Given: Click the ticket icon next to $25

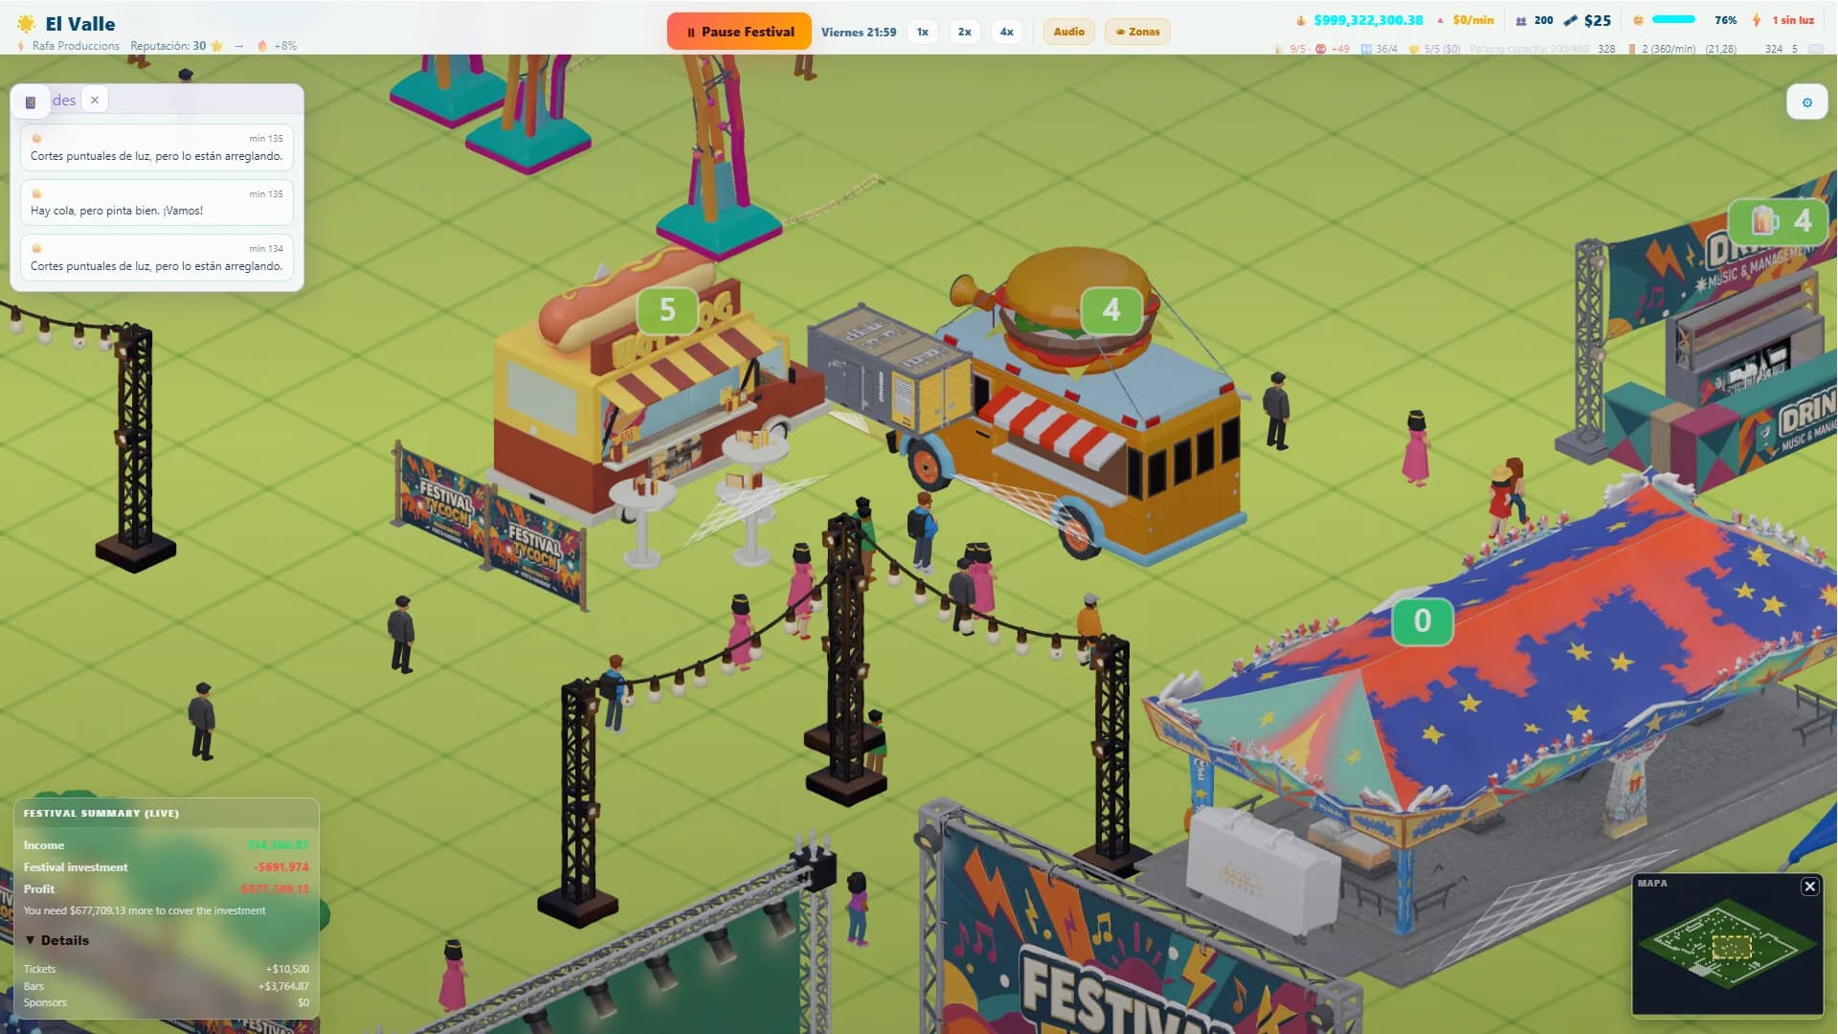Looking at the screenshot, I should (1571, 20).
